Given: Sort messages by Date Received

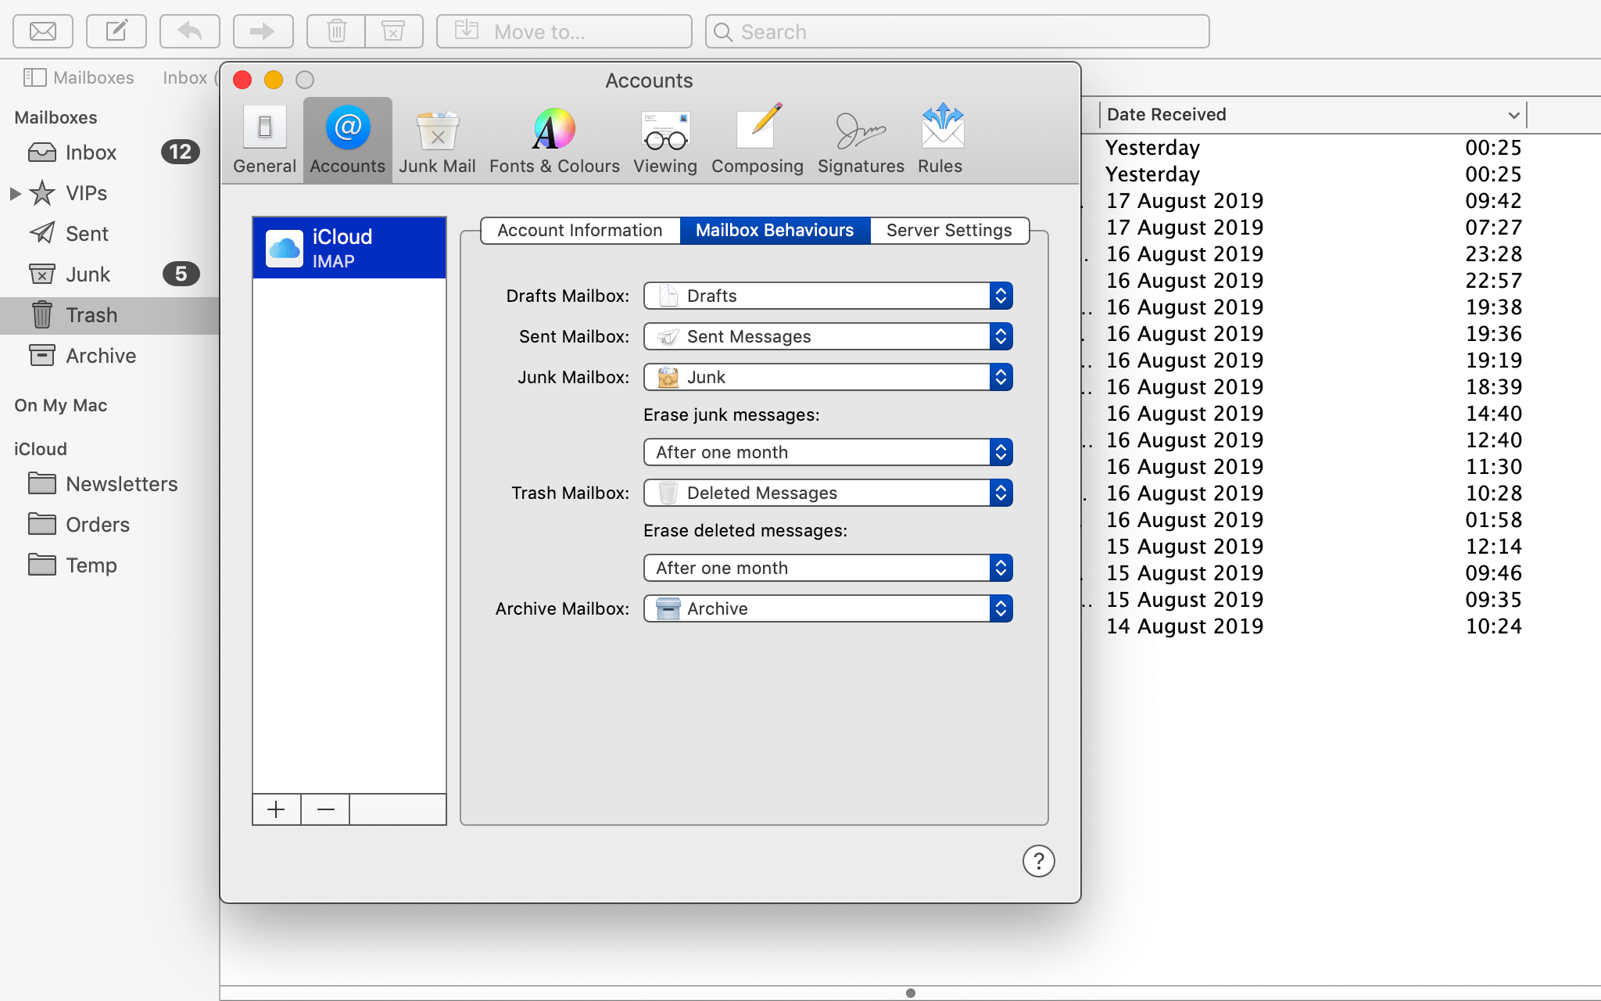Looking at the screenshot, I should (x=1166, y=114).
